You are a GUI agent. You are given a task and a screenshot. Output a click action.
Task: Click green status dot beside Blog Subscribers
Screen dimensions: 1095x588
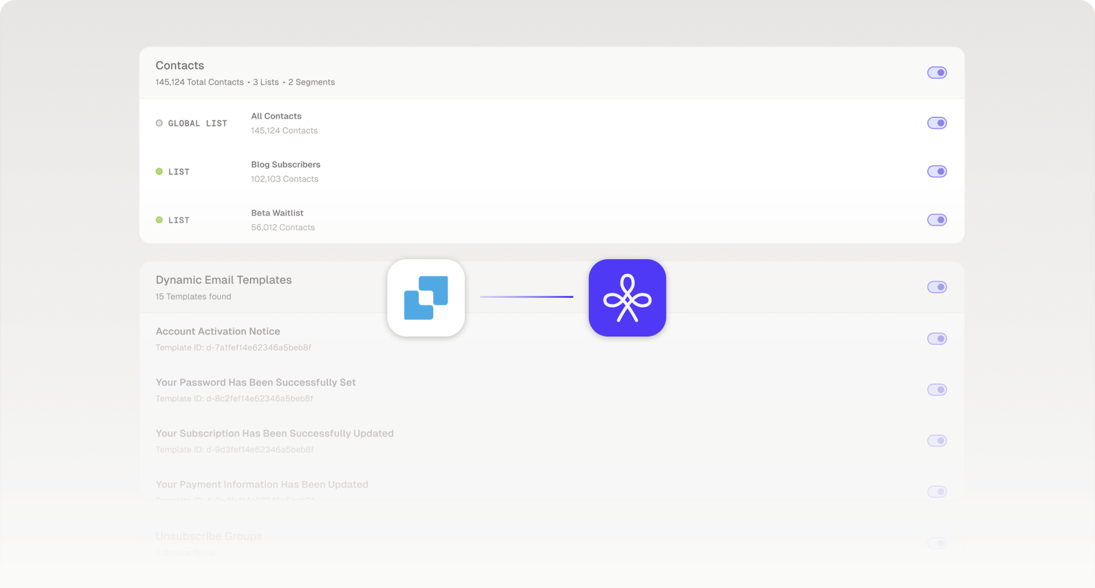[x=159, y=171]
